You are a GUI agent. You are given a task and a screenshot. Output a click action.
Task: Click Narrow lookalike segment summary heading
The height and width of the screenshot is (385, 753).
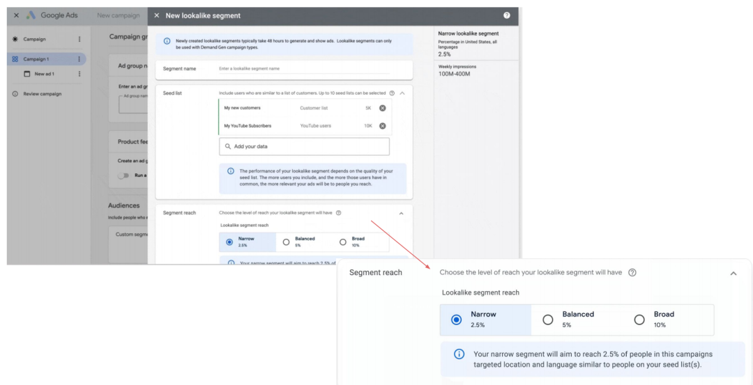click(x=469, y=33)
